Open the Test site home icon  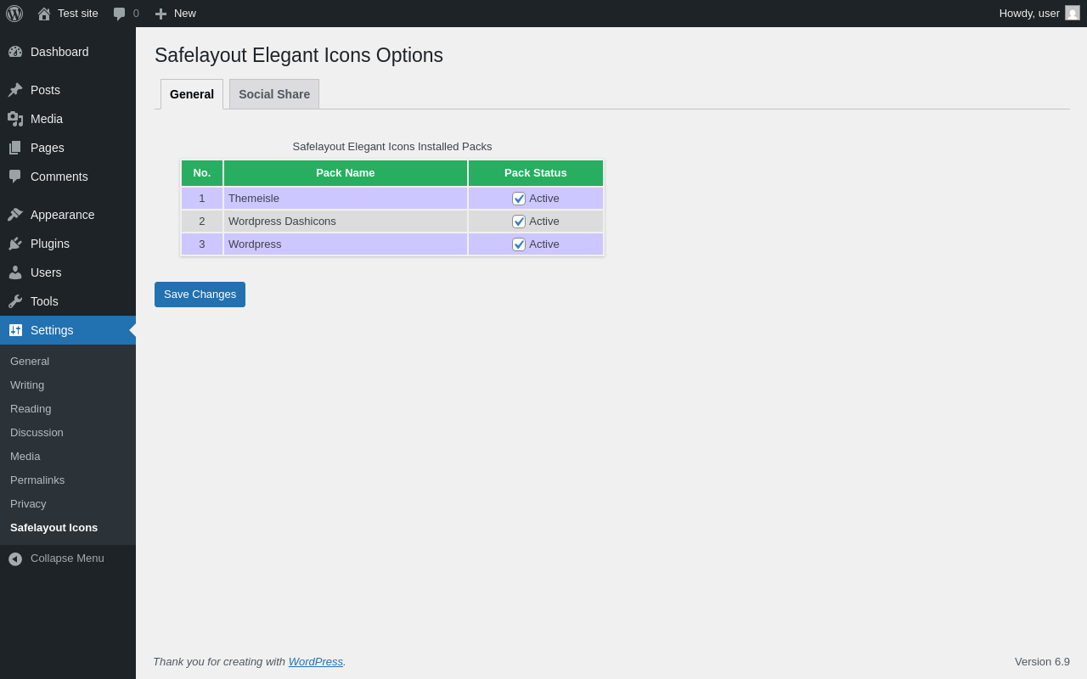coord(44,14)
